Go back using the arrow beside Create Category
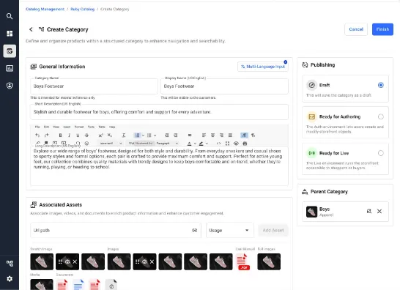400x290 pixels. coord(31,29)
